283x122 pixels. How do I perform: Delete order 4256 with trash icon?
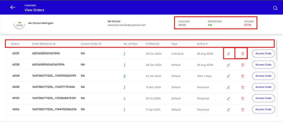[x=243, y=110]
